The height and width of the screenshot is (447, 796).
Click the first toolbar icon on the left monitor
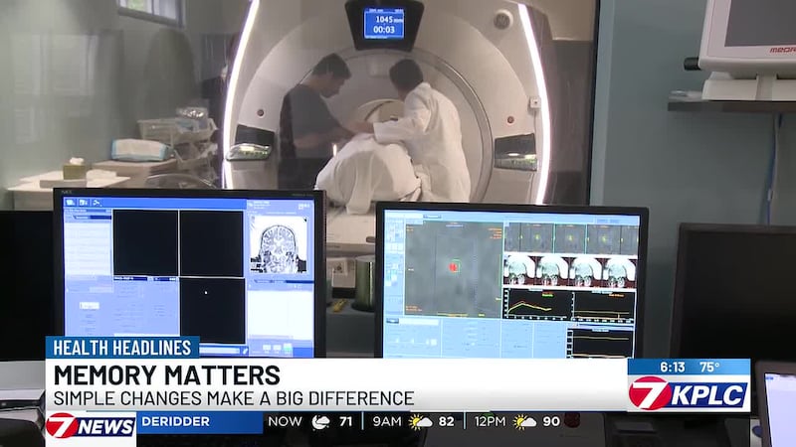[x=70, y=203]
